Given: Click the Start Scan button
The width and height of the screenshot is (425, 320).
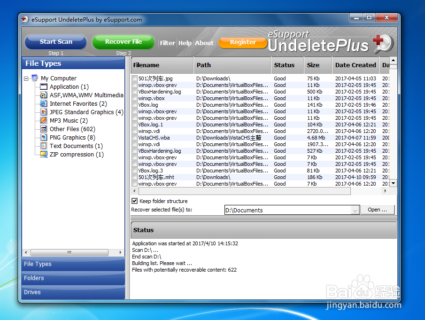Looking at the screenshot, I should click(x=56, y=42).
